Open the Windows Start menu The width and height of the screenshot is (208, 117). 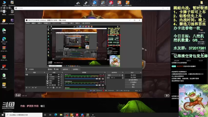[3, 115]
